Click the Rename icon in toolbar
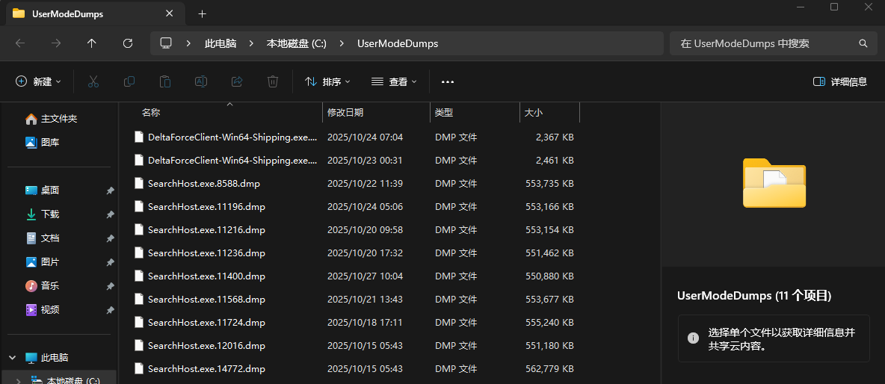This screenshot has width=885, height=384. 200,81
